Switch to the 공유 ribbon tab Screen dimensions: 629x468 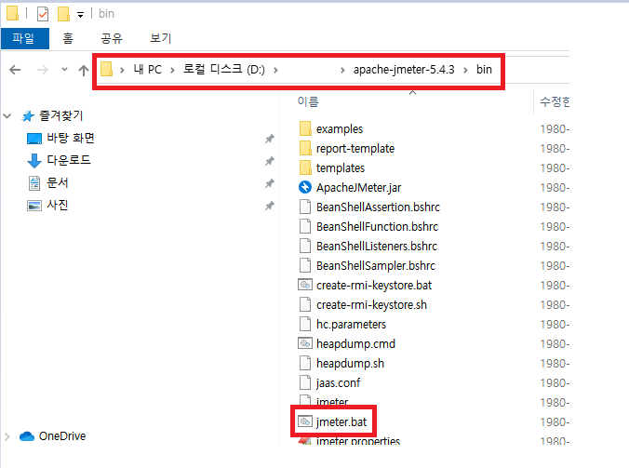click(111, 38)
